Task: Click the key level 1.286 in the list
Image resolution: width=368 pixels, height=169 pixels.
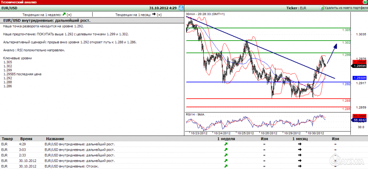Action: pyautogui.click(x=8, y=86)
